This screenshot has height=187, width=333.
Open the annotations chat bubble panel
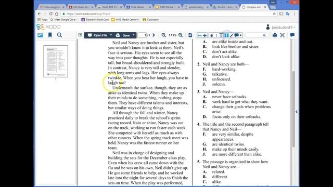click(292, 35)
